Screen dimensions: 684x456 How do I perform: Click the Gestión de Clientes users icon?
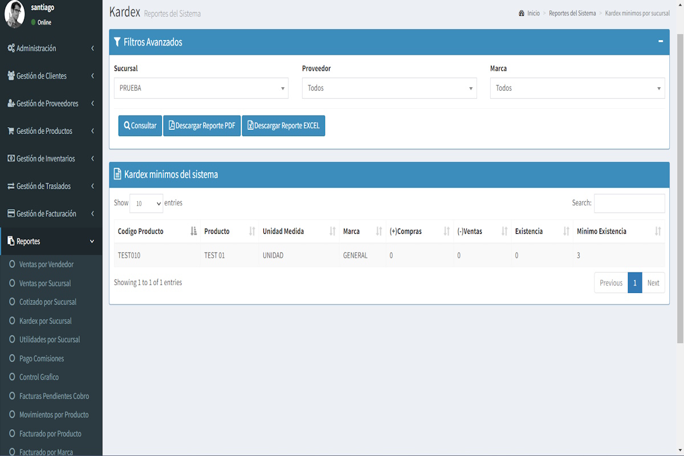(11, 76)
